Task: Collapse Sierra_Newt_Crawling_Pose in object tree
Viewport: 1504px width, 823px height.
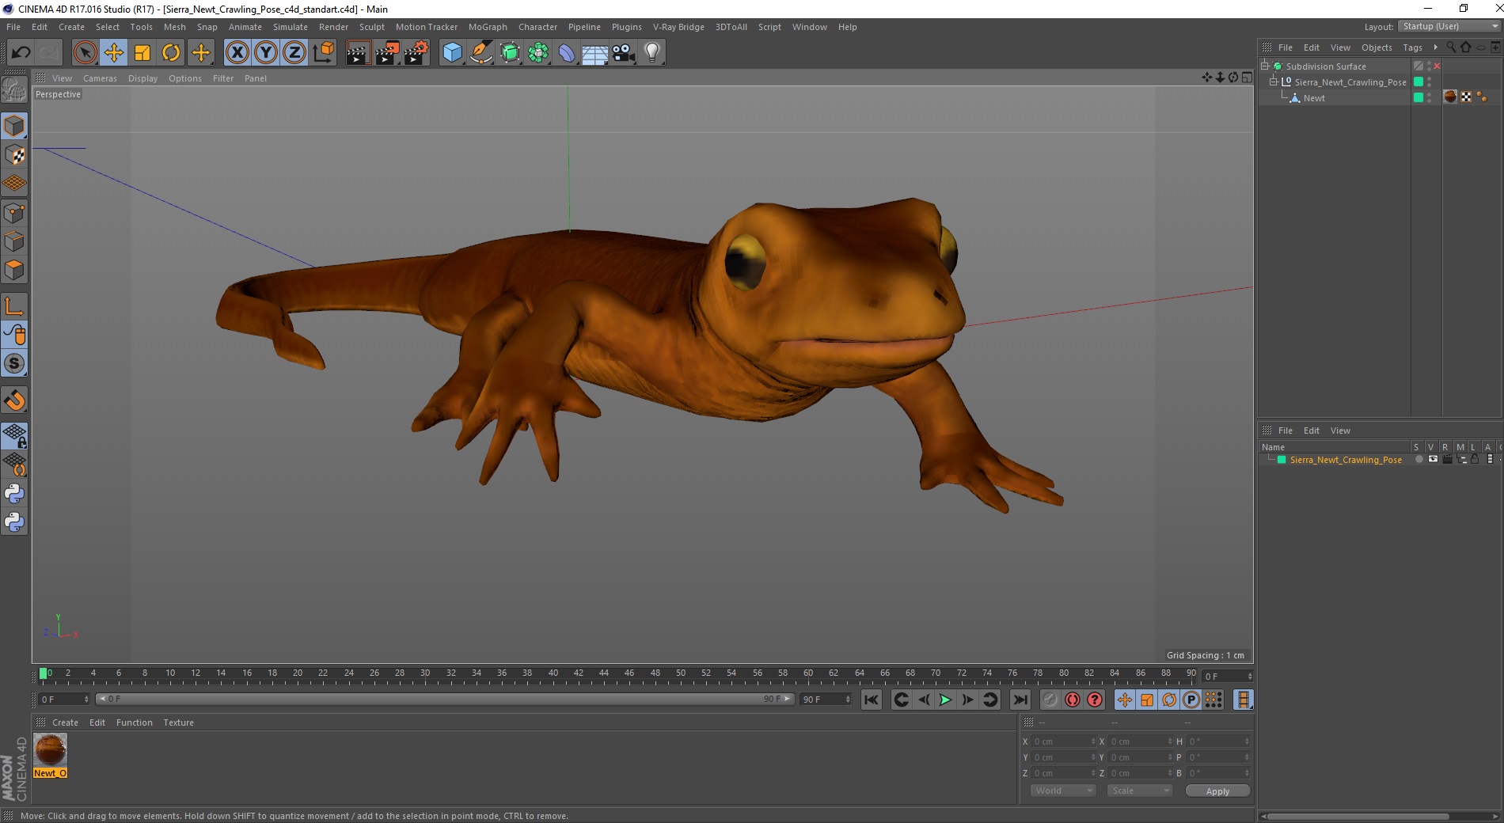Action: pos(1274,82)
